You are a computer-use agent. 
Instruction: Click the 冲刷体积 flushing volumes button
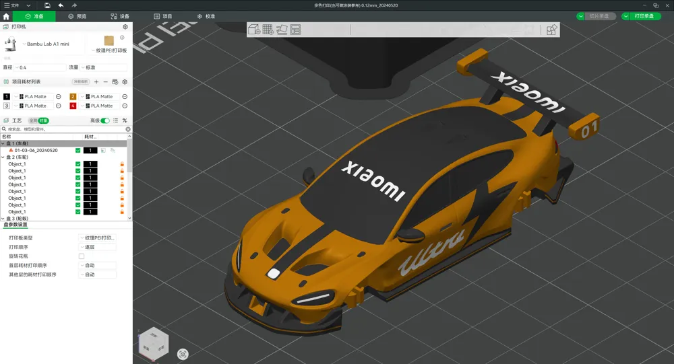pos(81,81)
